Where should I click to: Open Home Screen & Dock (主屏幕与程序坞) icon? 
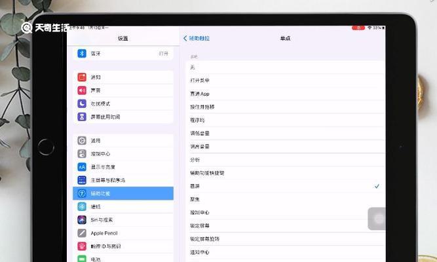[x=82, y=180]
